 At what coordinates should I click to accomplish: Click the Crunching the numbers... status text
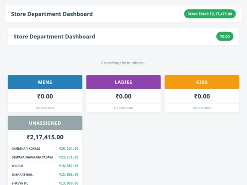(x=123, y=63)
